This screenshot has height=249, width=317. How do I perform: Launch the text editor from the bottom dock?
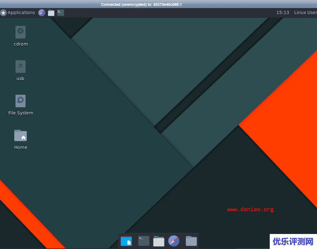pyautogui.click(x=126, y=241)
